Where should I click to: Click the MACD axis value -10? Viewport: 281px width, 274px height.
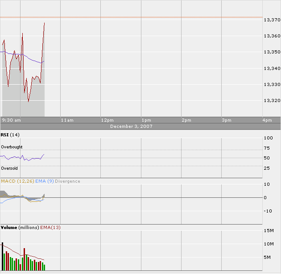(268, 211)
